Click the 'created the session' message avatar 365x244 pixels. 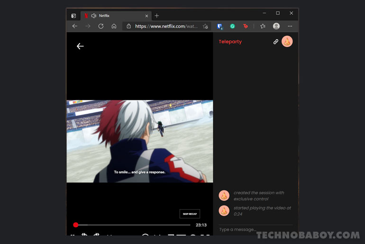point(224,195)
